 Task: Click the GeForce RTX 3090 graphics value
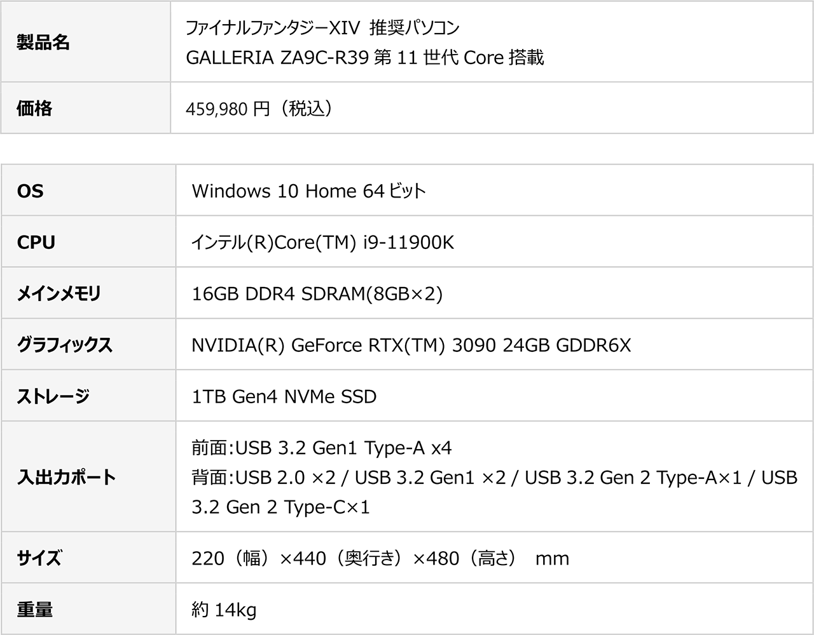411,345
